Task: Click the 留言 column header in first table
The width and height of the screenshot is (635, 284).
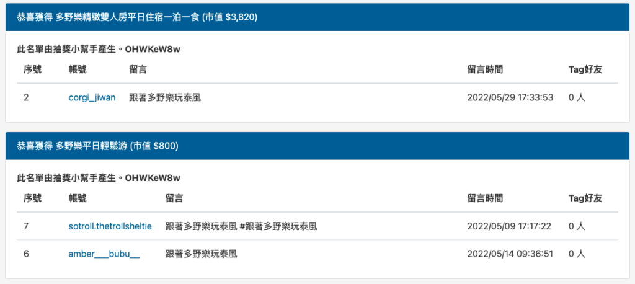Action: (x=138, y=69)
